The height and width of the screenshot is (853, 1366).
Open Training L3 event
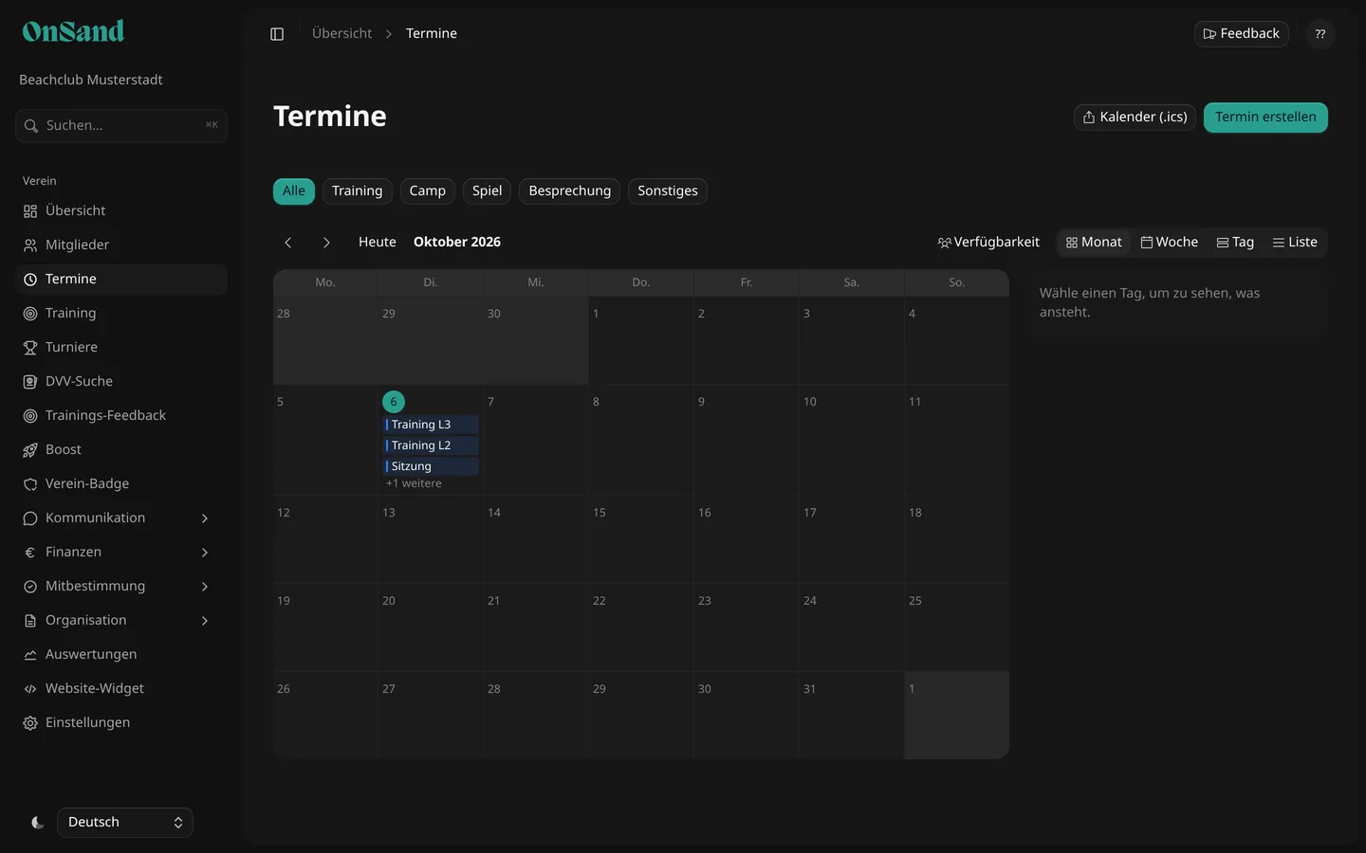click(432, 425)
